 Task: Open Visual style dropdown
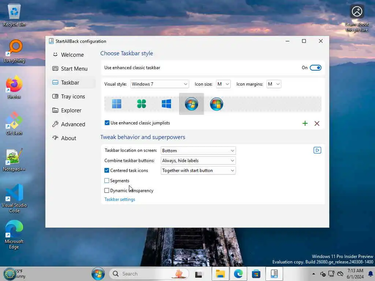click(160, 84)
